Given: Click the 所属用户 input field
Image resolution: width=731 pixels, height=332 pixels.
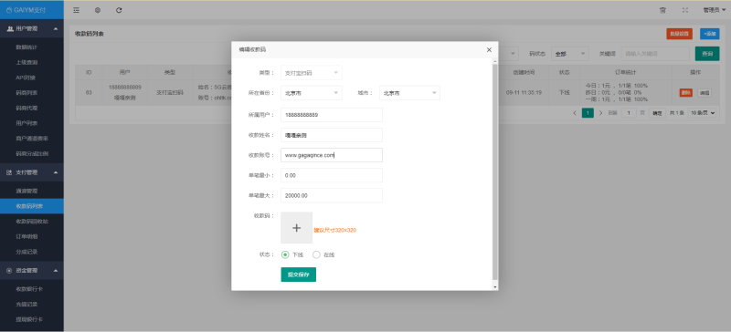Looking at the screenshot, I should click(332, 115).
